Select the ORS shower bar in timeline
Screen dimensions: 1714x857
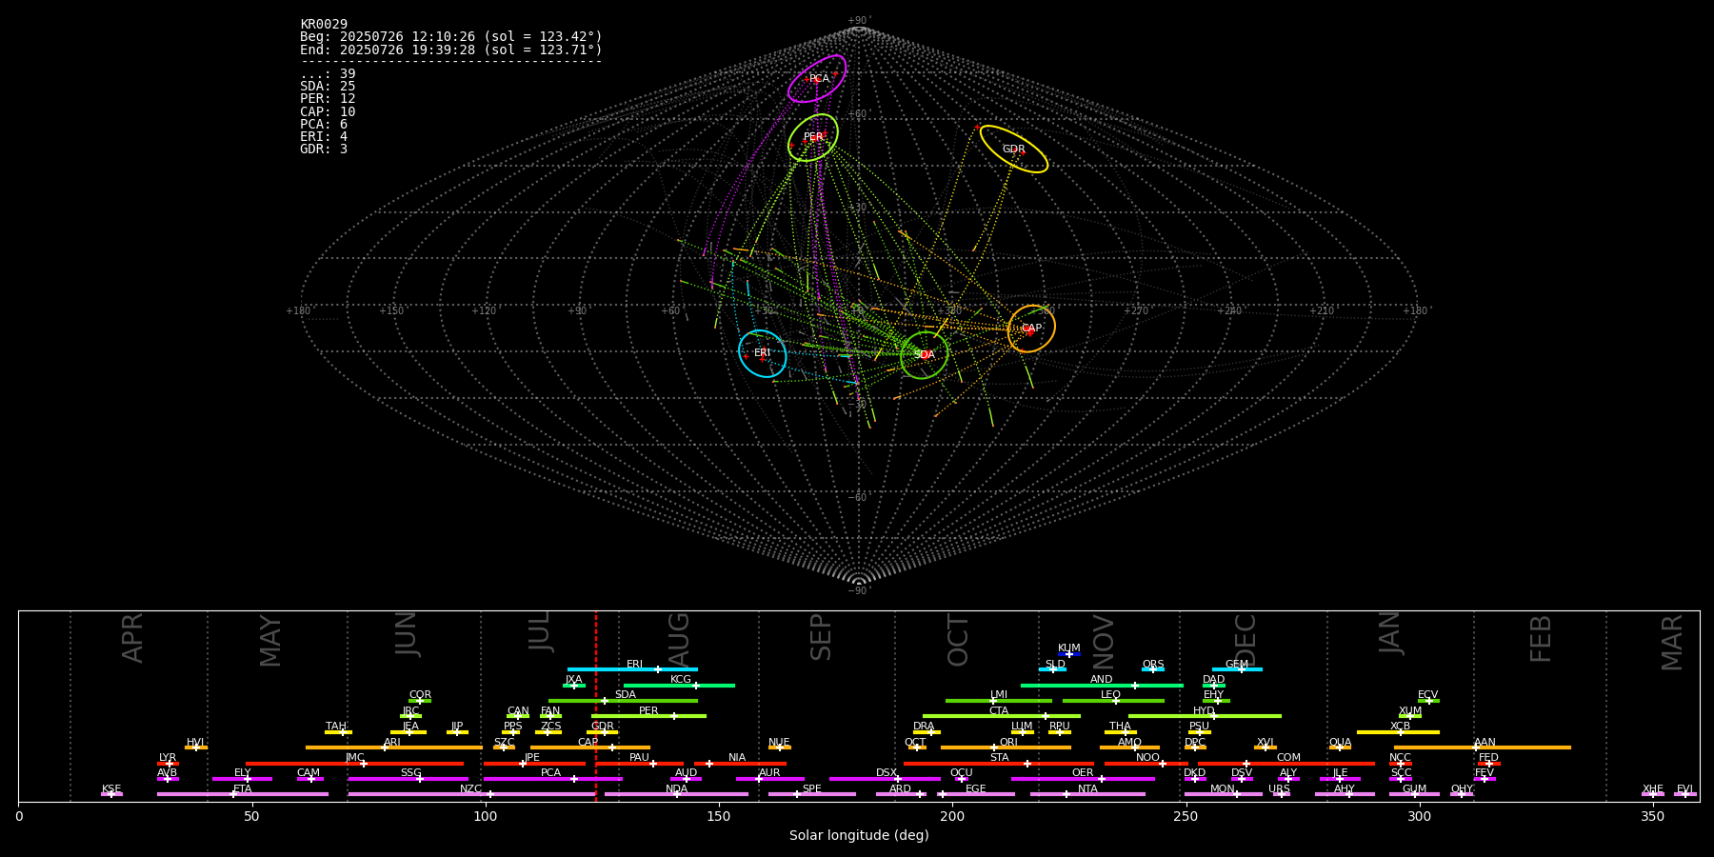(1153, 669)
